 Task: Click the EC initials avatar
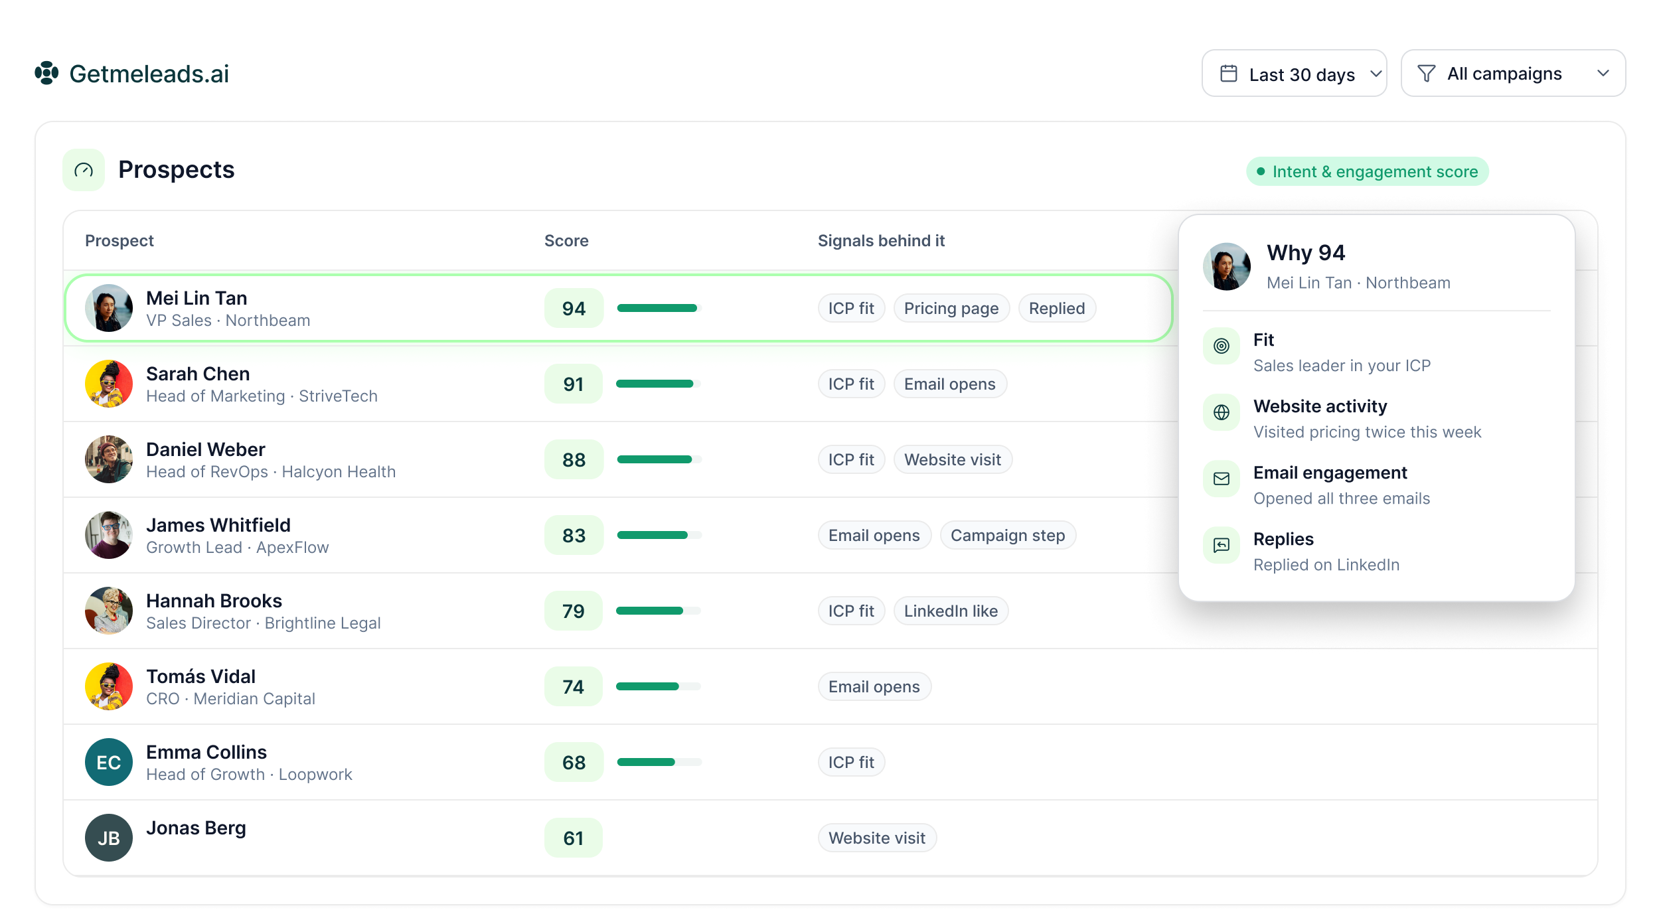[109, 762]
